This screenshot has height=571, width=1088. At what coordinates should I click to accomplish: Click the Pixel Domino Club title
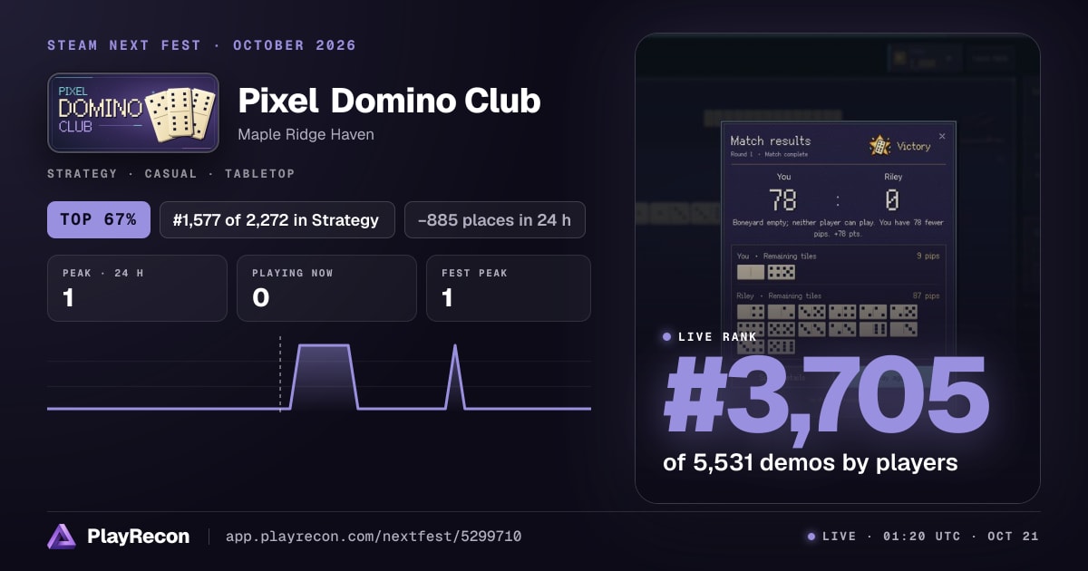[x=389, y=101]
